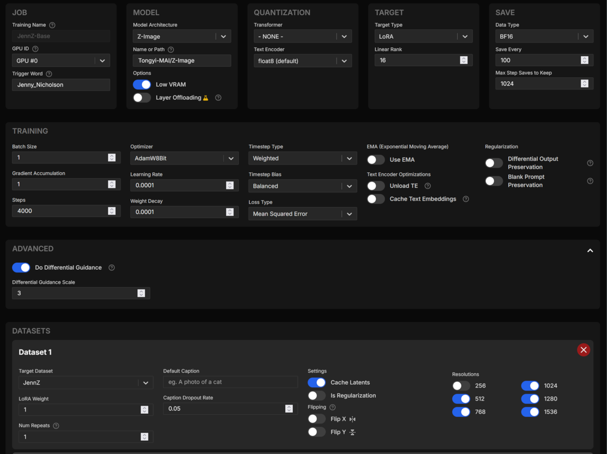Disable the 512 resolution toggle

pyautogui.click(x=461, y=399)
